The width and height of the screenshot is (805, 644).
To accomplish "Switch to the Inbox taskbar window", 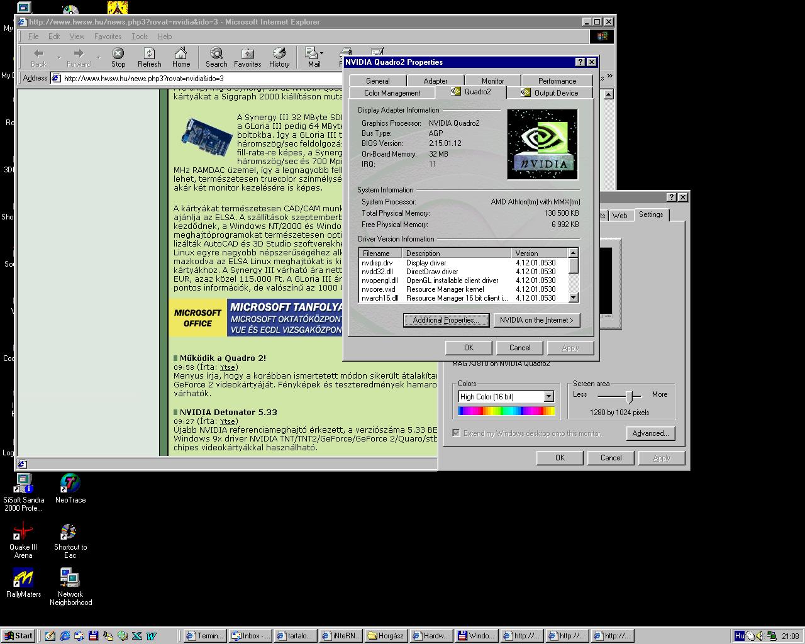I will click(250, 636).
